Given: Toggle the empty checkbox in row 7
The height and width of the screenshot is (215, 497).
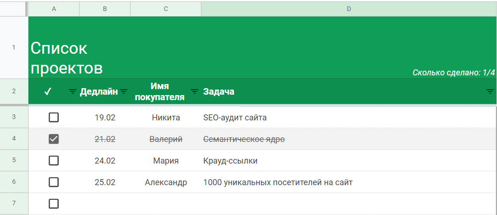Looking at the screenshot, I should [x=54, y=204].
